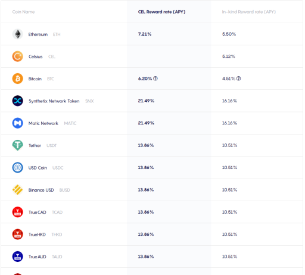Click the CEL ticker symbol
Image resolution: width=305 pixels, height=275 pixels.
[52, 57]
